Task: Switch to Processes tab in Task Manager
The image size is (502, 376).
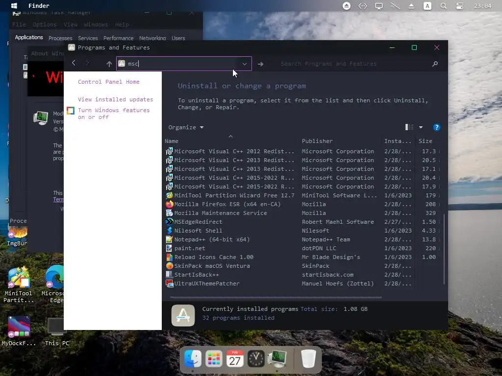Action: [x=60, y=38]
